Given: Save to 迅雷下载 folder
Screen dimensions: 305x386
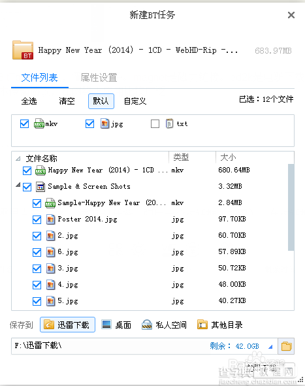Looking at the screenshot, I should click(x=67, y=325).
